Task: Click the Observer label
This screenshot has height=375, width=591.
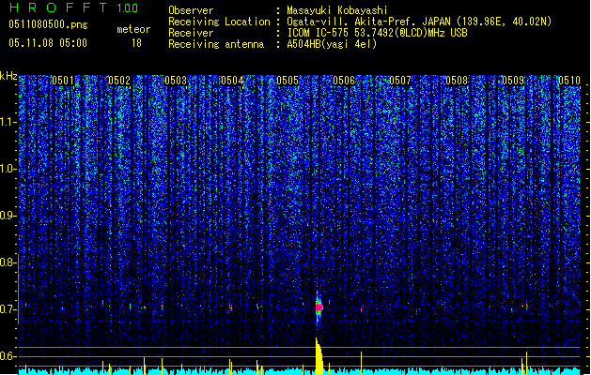Action: [191, 10]
